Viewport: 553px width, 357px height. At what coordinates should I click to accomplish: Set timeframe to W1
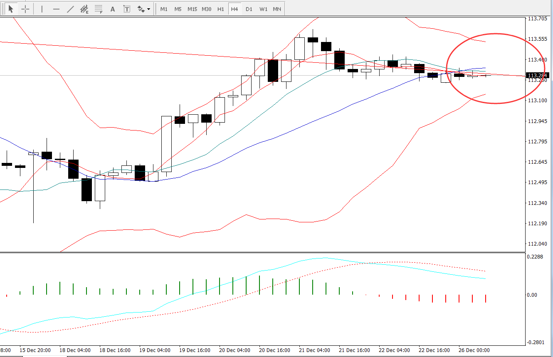pyautogui.click(x=263, y=9)
